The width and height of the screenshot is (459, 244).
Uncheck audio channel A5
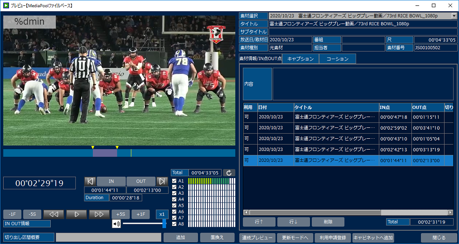174,205
